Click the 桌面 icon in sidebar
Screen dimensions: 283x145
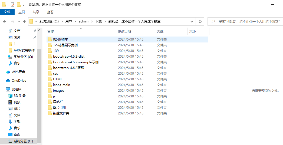click(10, 135)
